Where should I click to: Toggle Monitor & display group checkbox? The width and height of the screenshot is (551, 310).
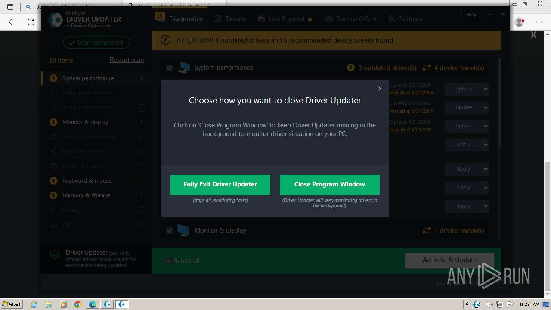point(169,230)
